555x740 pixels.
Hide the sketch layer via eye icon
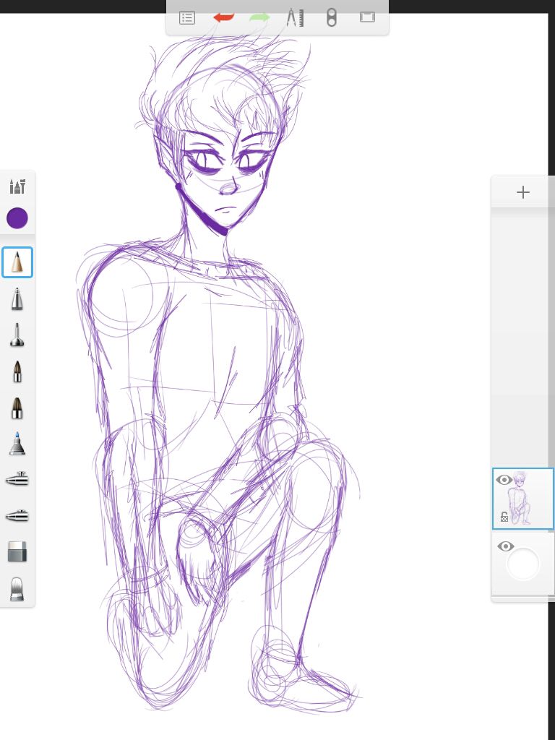(504, 481)
